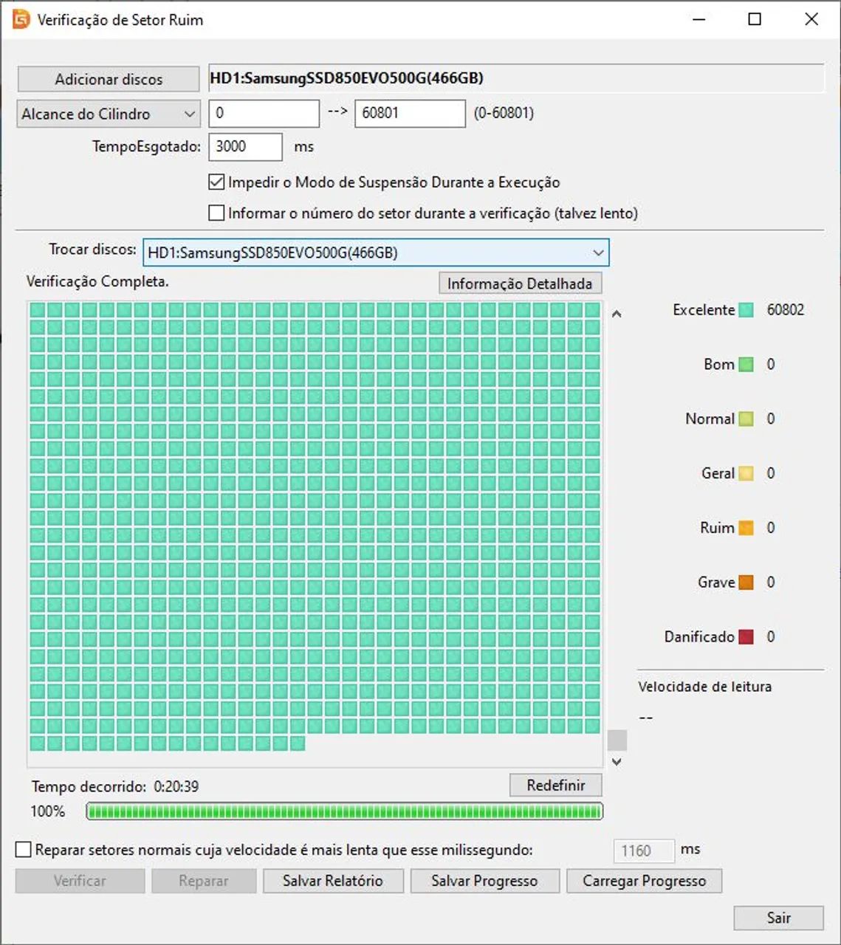This screenshot has width=841, height=945.
Task: Click the Ruim orange color swatch
Action: click(746, 528)
